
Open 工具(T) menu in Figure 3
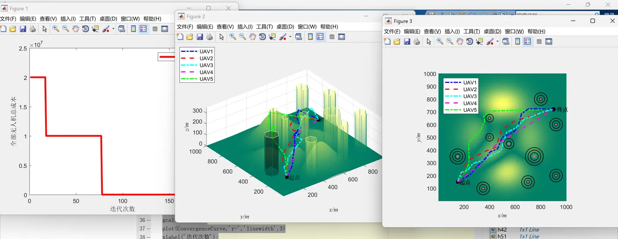click(x=471, y=32)
